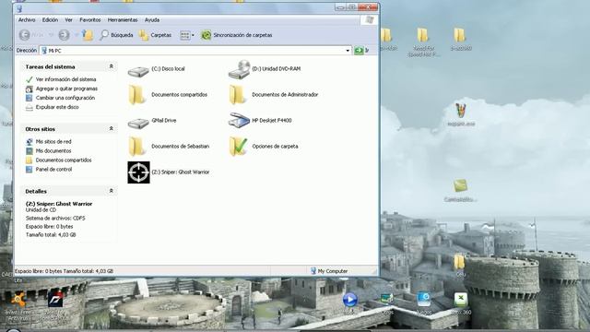
Task: Open the Edición menu
Action: [x=50, y=20]
